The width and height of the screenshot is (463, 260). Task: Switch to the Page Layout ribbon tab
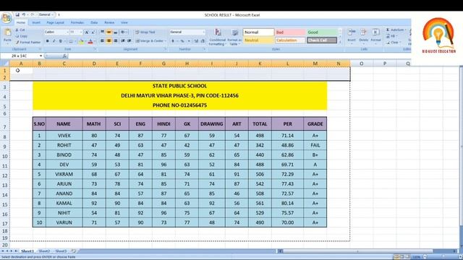[x=55, y=22]
